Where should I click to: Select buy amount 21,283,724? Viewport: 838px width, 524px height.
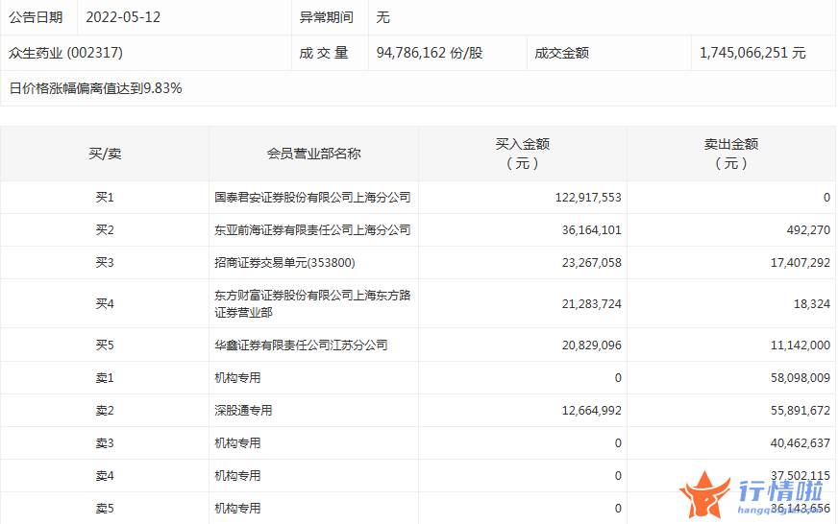[592, 303]
